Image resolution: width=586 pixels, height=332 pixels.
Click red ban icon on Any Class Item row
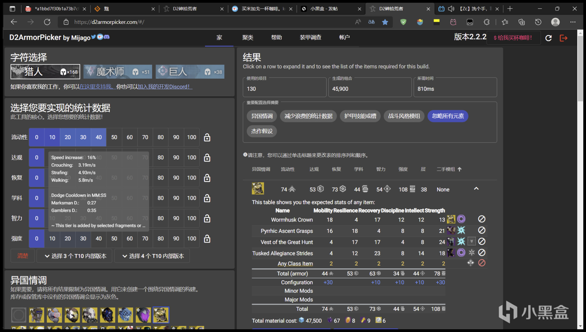[x=482, y=263]
